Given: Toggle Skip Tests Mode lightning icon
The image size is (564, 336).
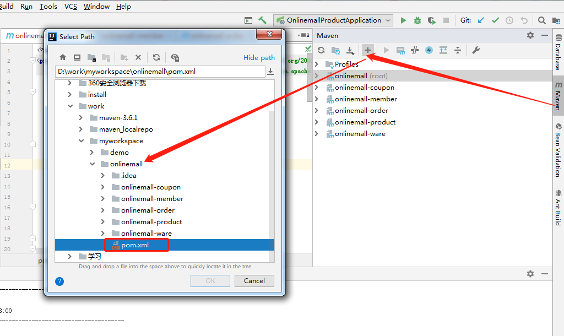Looking at the screenshot, I should [x=429, y=50].
